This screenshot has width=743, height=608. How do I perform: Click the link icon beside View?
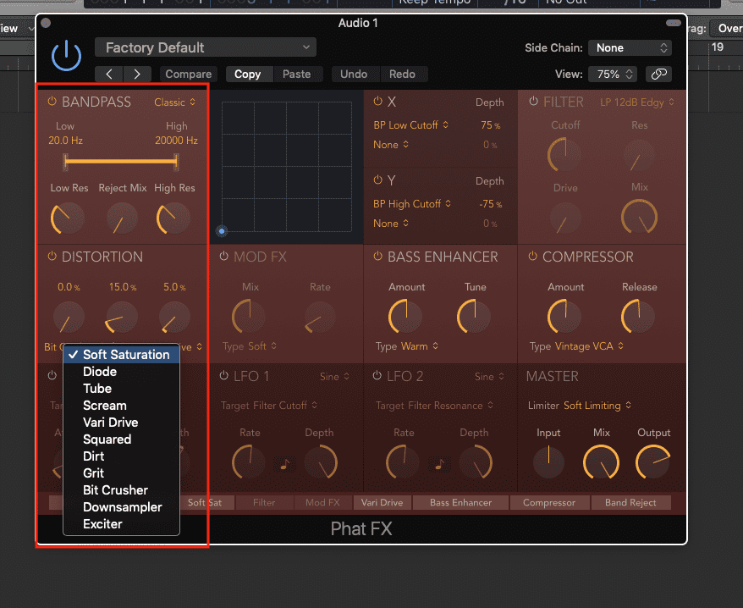658,75
